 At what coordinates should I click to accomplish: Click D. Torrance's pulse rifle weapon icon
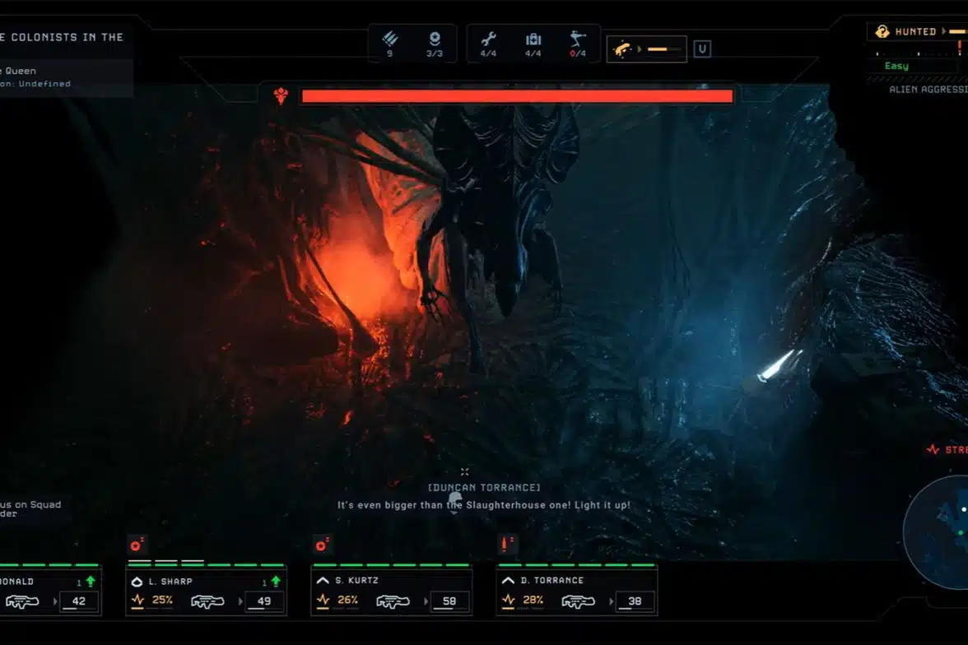pos(578,601)
